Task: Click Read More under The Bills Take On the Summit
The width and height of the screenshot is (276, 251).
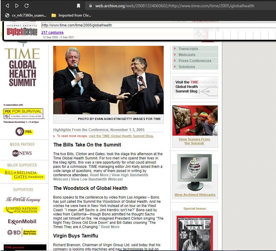Action: (99, 175)
